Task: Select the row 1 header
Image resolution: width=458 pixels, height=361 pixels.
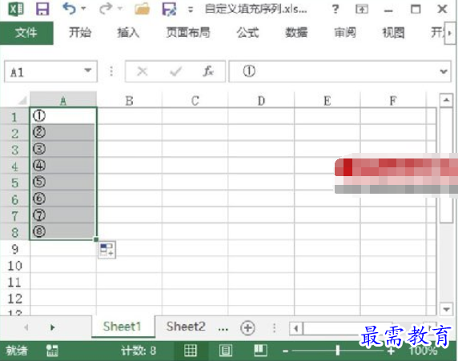Action: (14, 117)
